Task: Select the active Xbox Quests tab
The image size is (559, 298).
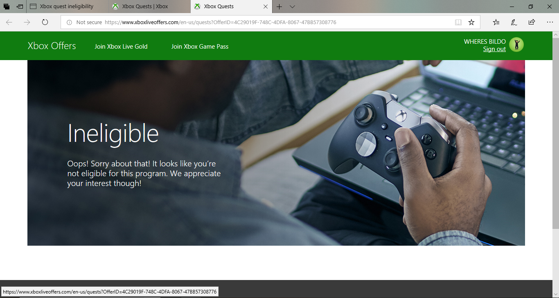Action: (x=231, y=7)
